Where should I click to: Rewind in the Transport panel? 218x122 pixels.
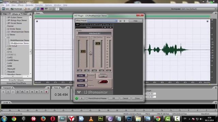[x=32, y=92]
